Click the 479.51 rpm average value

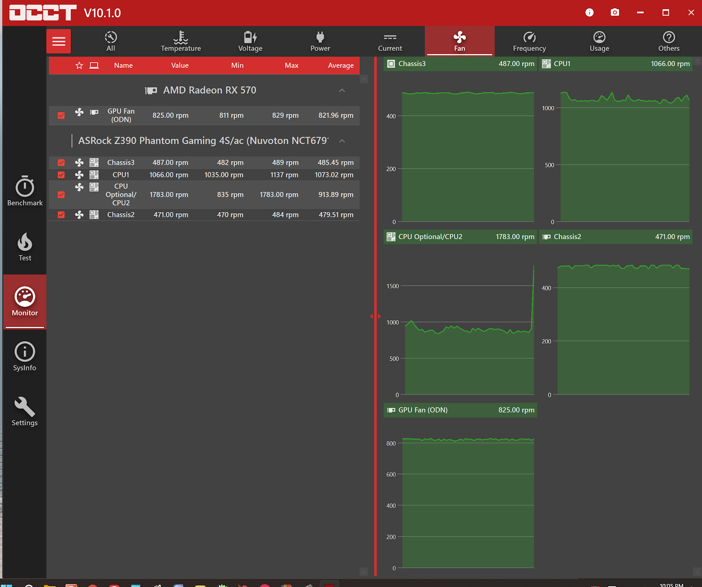pos(336,215)
